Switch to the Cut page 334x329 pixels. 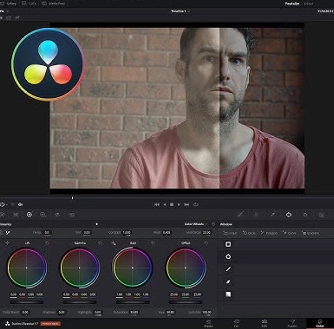[x=236, y=323]
